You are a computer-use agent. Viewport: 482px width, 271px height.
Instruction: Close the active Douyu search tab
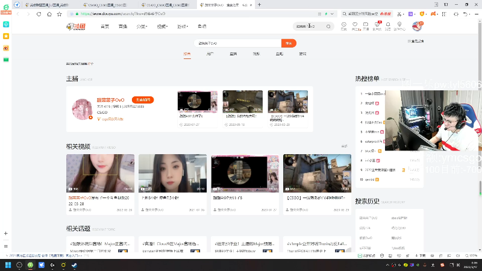[251, 5]
